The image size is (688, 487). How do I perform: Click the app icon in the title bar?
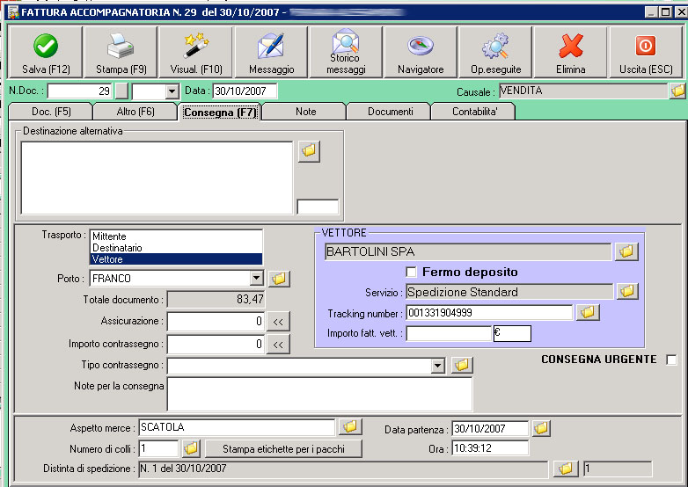(x=13, y=11)
